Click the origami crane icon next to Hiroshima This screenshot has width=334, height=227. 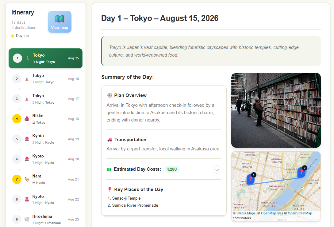click(27, 219)
